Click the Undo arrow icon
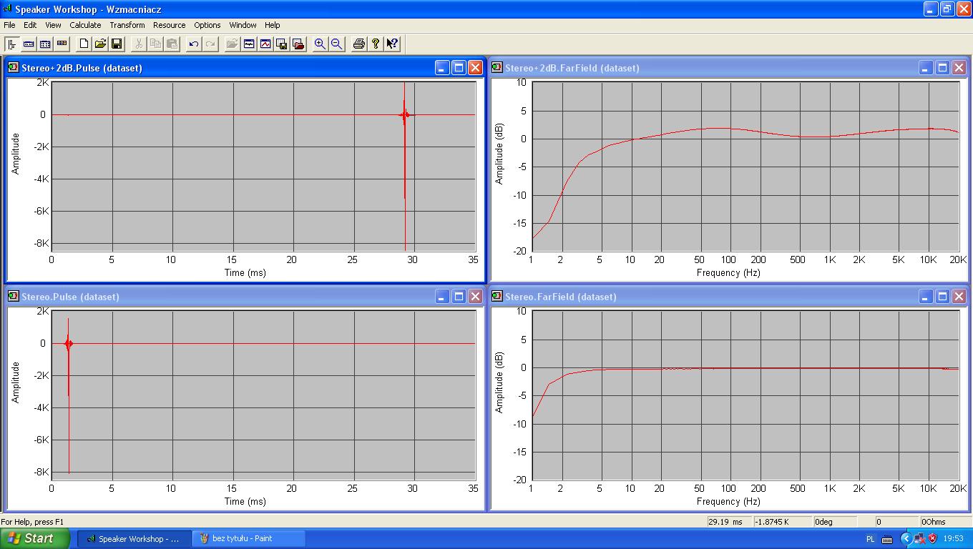 (194, 44)
